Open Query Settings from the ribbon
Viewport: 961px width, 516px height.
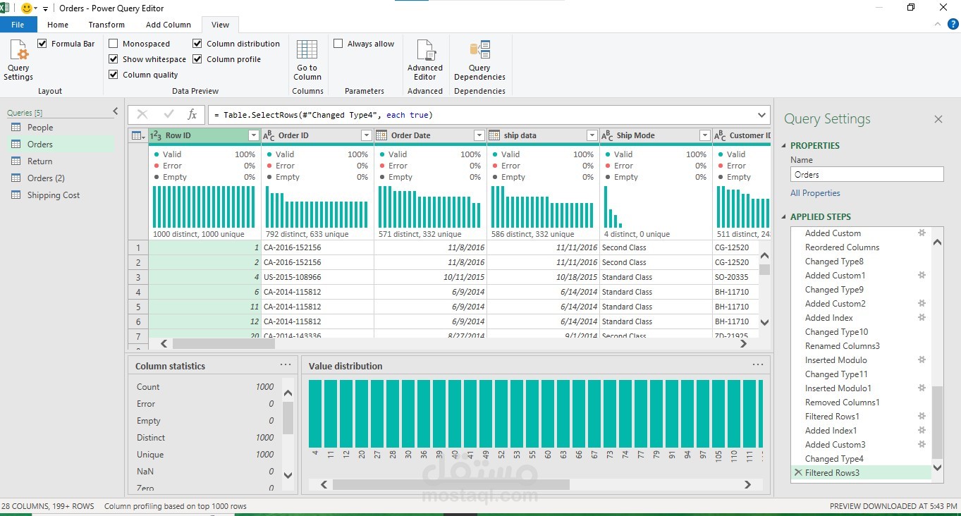[18, 61]
